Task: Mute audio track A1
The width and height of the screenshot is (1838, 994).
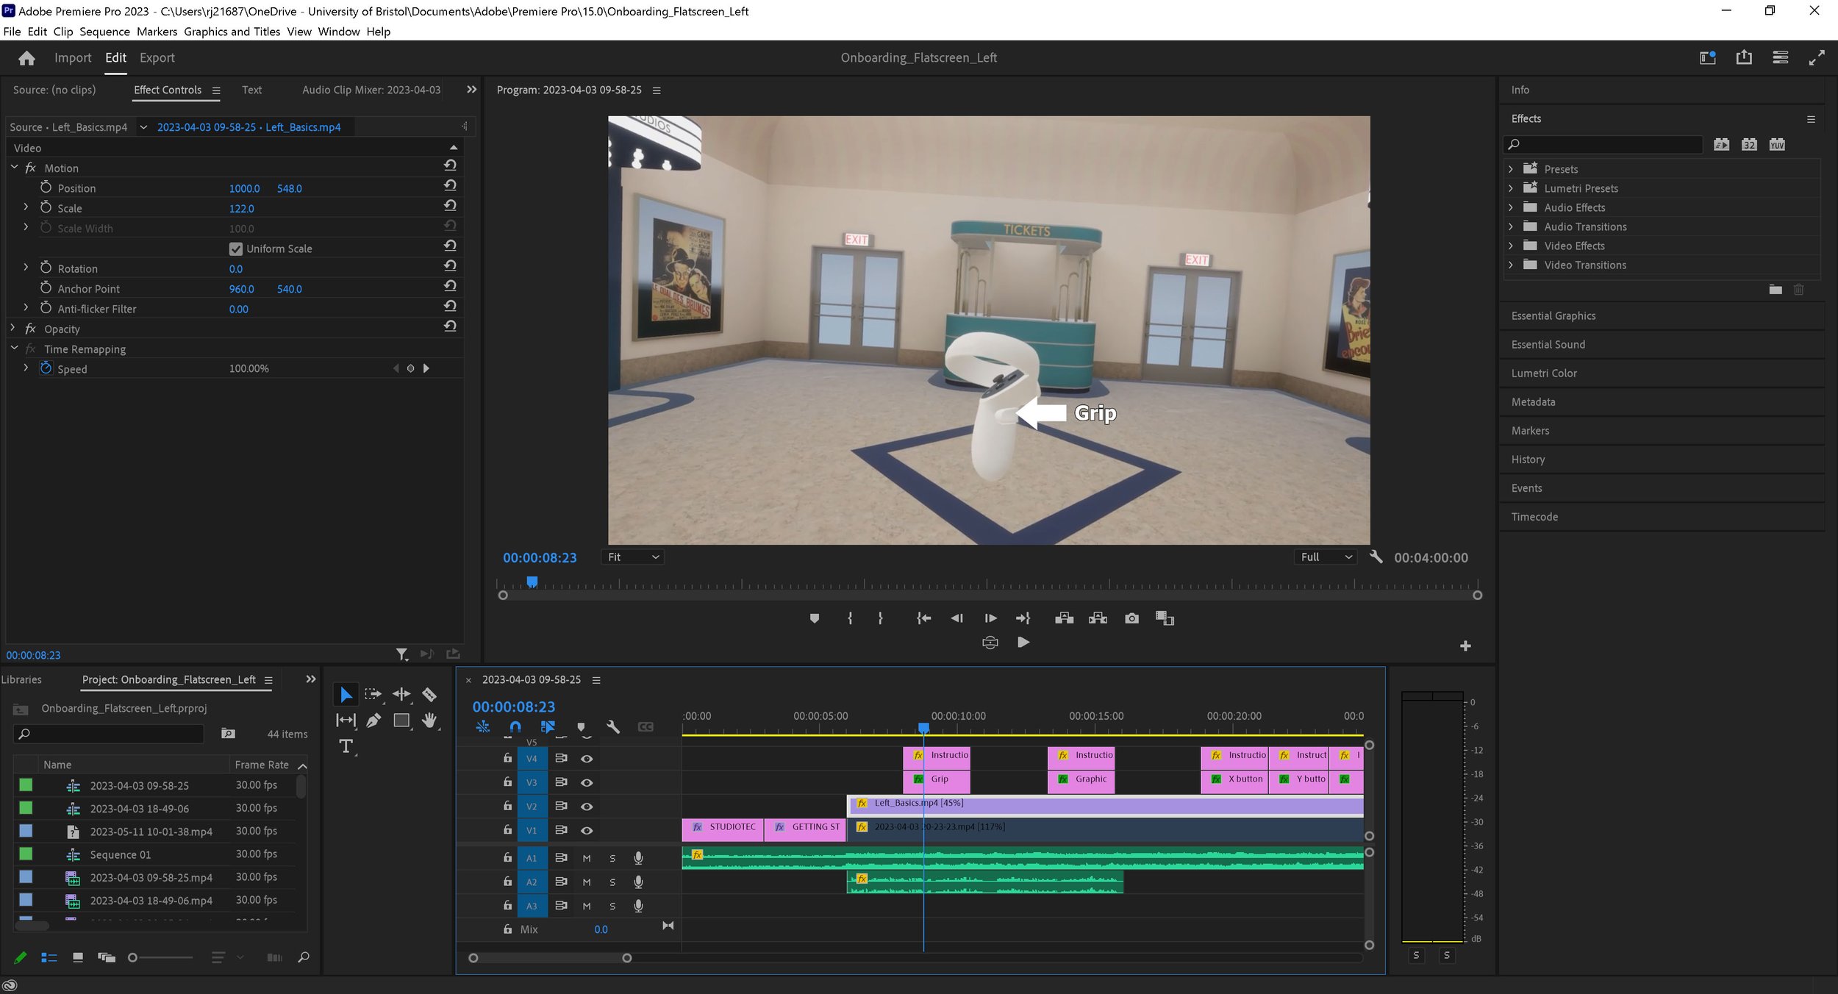Action: pyautogui.click(x=587, y=858)
